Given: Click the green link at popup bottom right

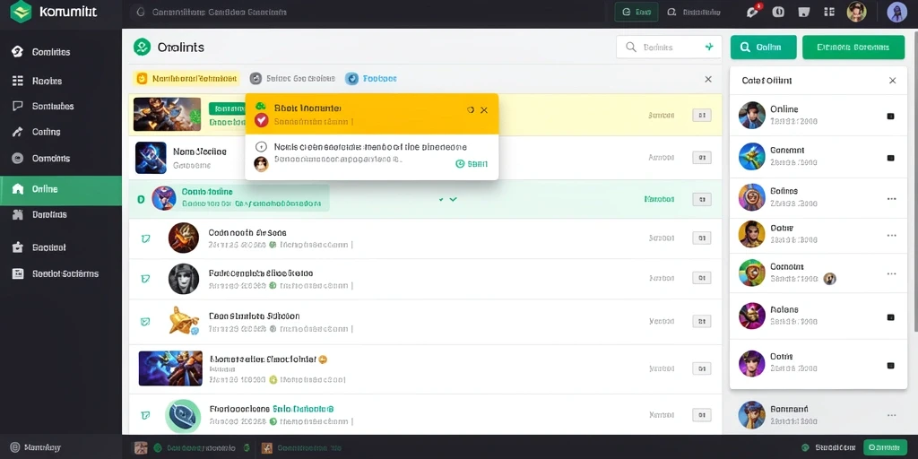Looking at the screenshot, I should coord(472,164).
